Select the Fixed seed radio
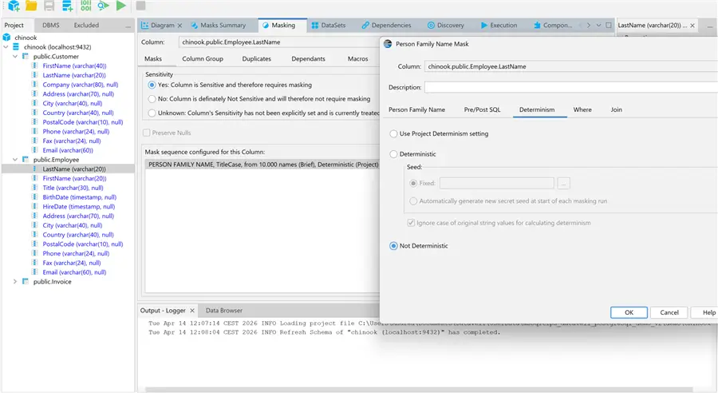 coord(413,183)
